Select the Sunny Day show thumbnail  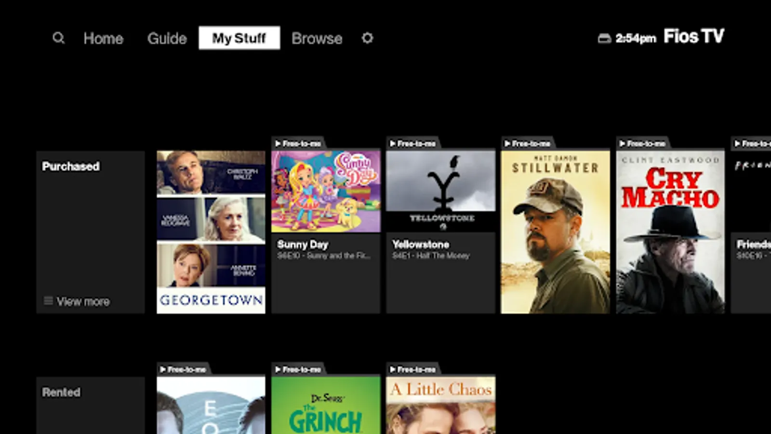pos(326,191)
